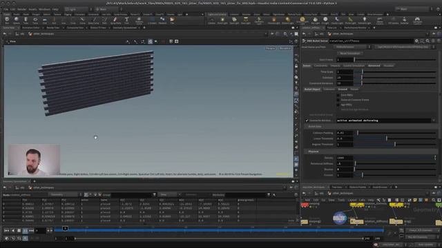The width and height of the screenshot is (442, 248).
Task: Select the L-System shelf tool
Action: click(152, 20)
